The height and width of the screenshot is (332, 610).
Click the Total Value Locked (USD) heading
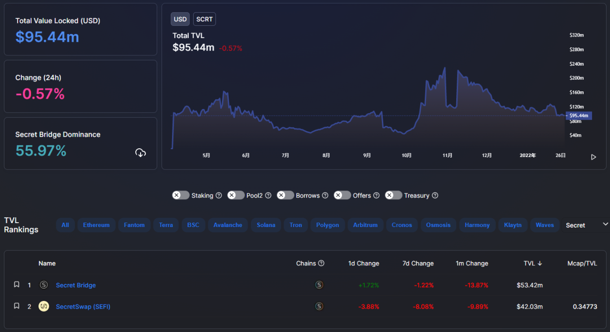(x=58, y=21)
